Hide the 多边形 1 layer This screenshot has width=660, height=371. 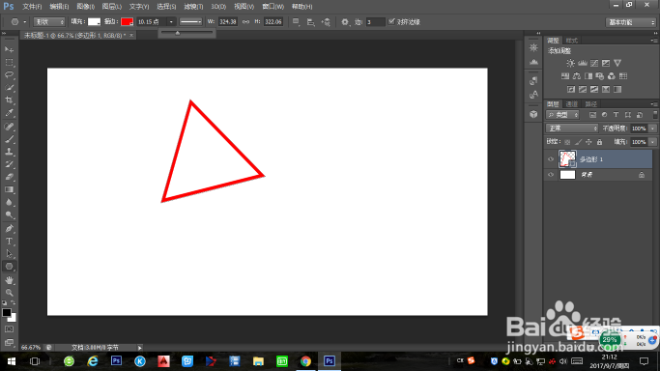pyautogui.click(x=551, y=159)
